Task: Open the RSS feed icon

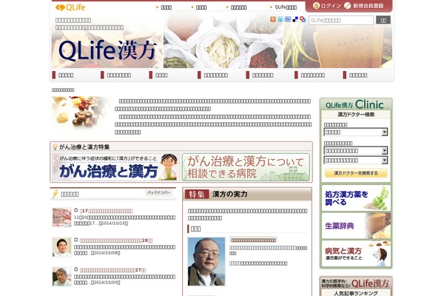Action: [273, 19]
